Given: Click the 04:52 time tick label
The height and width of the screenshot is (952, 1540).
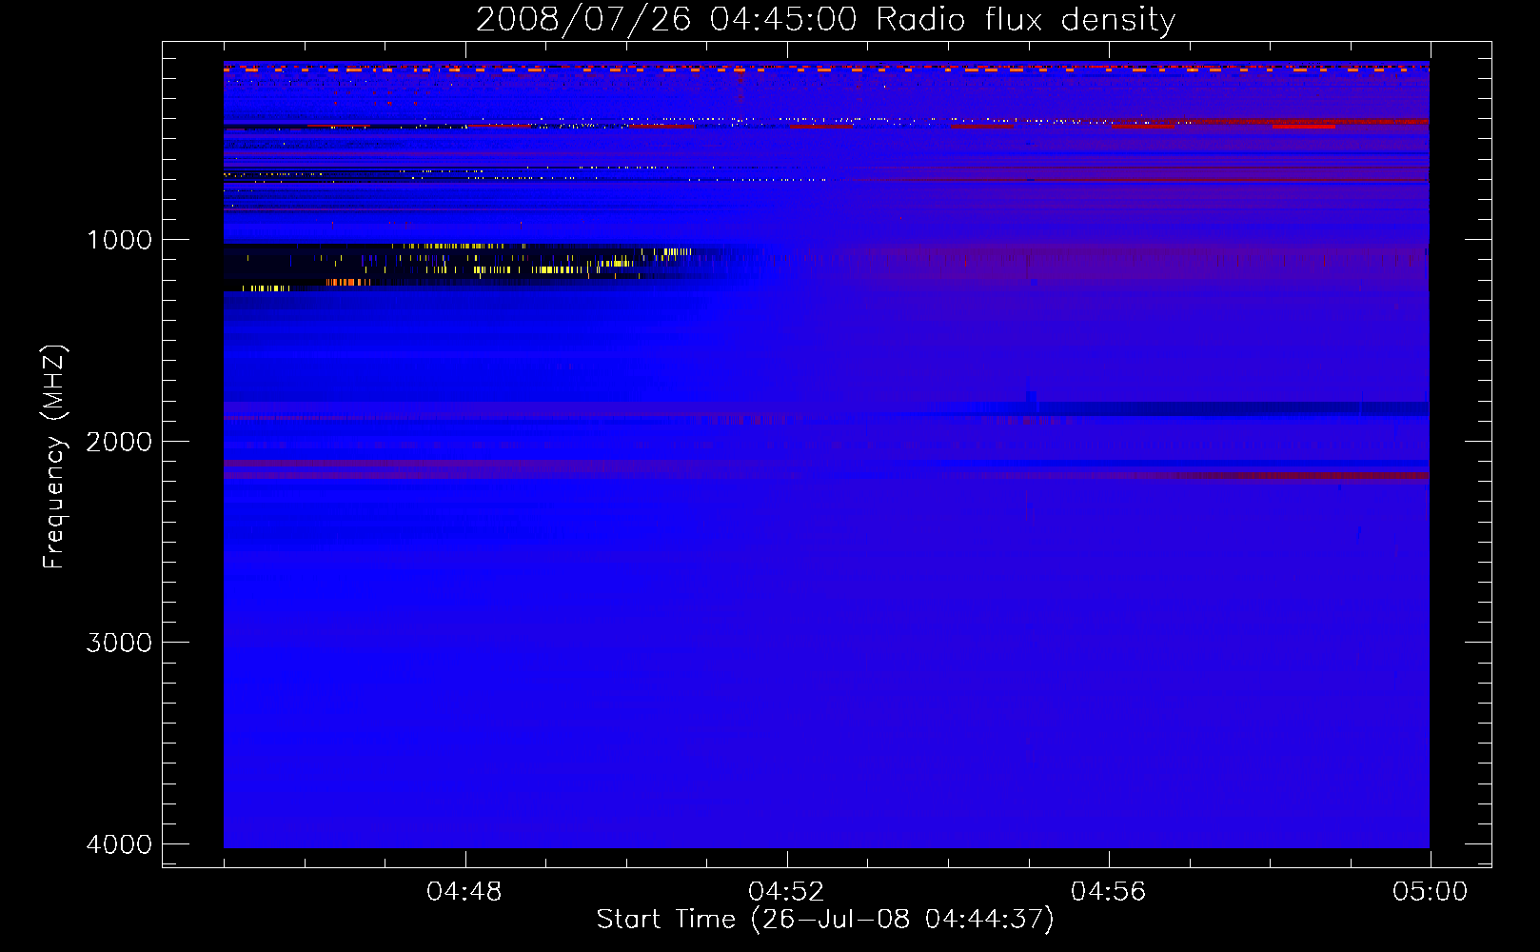Looking at the screenshot, I should [x=786, y=892].
